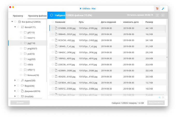Switch to the Просмотр tab
Image resolution: width=176 pixels, height=117 pixels.
click(x=18, y=16)
